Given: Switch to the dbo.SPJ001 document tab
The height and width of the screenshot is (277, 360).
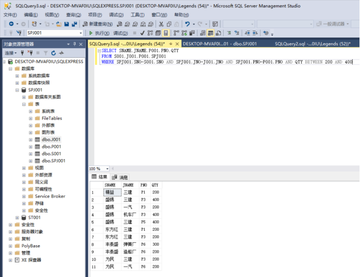Looking at the screenshot, I should (220, 44).
